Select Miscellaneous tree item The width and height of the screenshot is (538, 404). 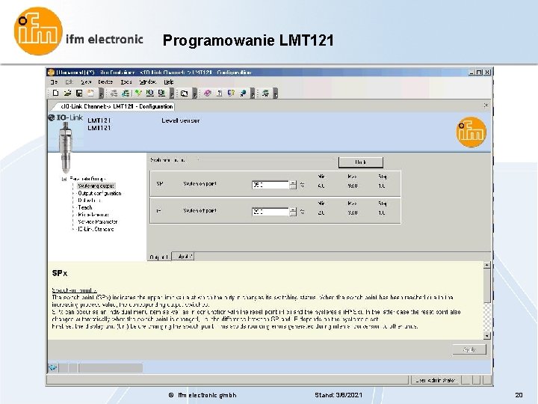[x=93, y=215]
